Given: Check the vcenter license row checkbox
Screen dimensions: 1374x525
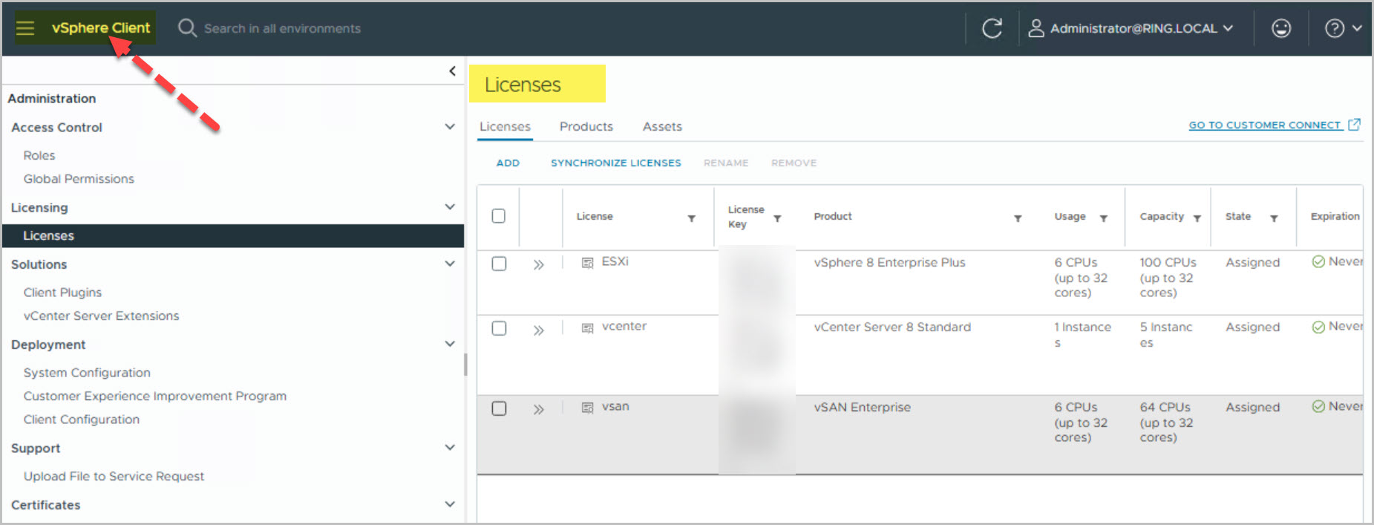Looking at the screenshot, I should pyautogui.click(x=499, y=328).
